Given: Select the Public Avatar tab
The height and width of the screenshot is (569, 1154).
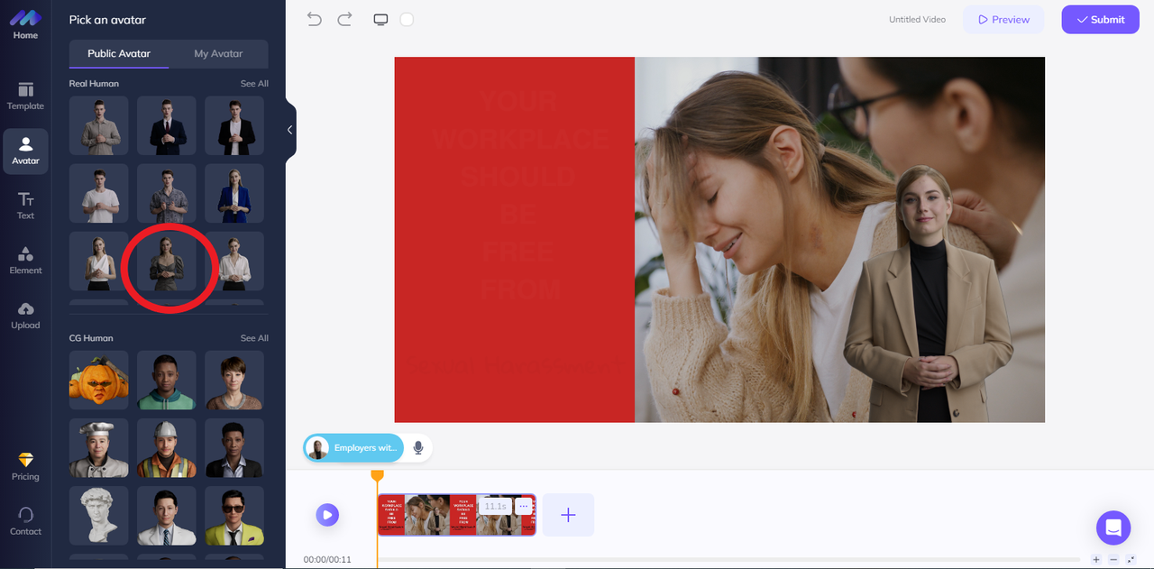Looking at the screenshot, I should point(119,54).
